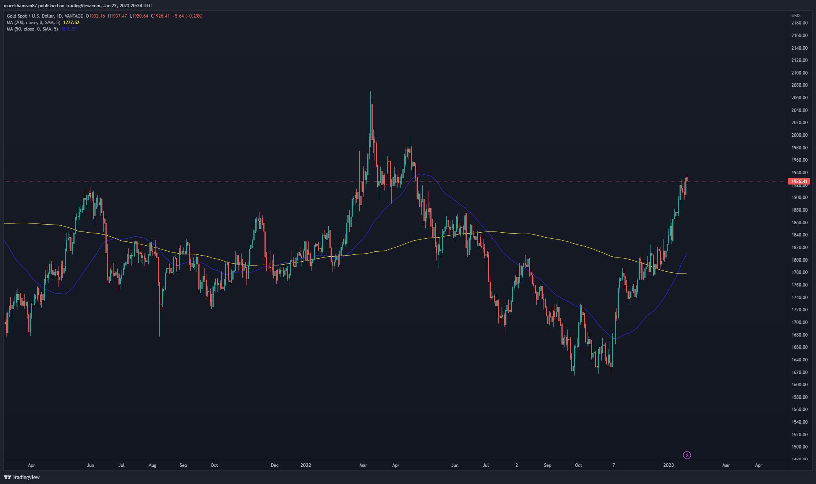816x484 pixels.
Task: Select the MA 200 indicator legend
Action: click(33, 23)
